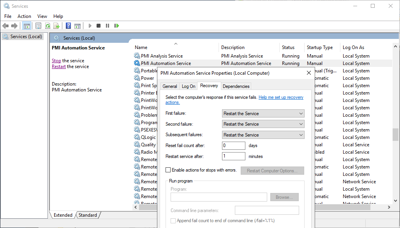This screenshot has width=400, height=228.
Task: Sort by Log On As column header
Action: coord(366,47)
